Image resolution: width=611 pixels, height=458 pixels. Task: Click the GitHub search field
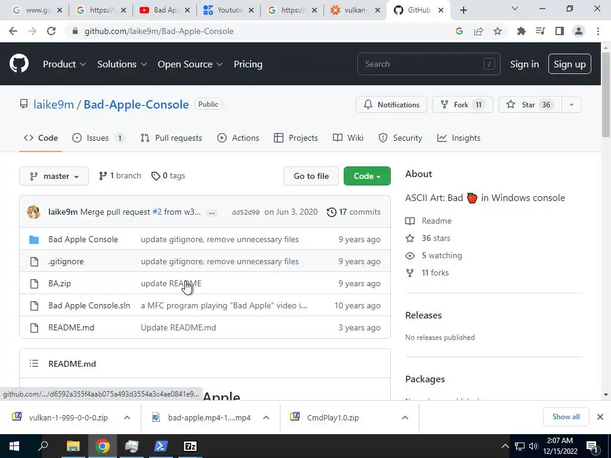pyautogui.click(x=428, y=64)
